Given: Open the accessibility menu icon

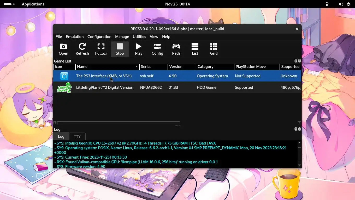Looking at the screenshot, I should coord(327,4).
